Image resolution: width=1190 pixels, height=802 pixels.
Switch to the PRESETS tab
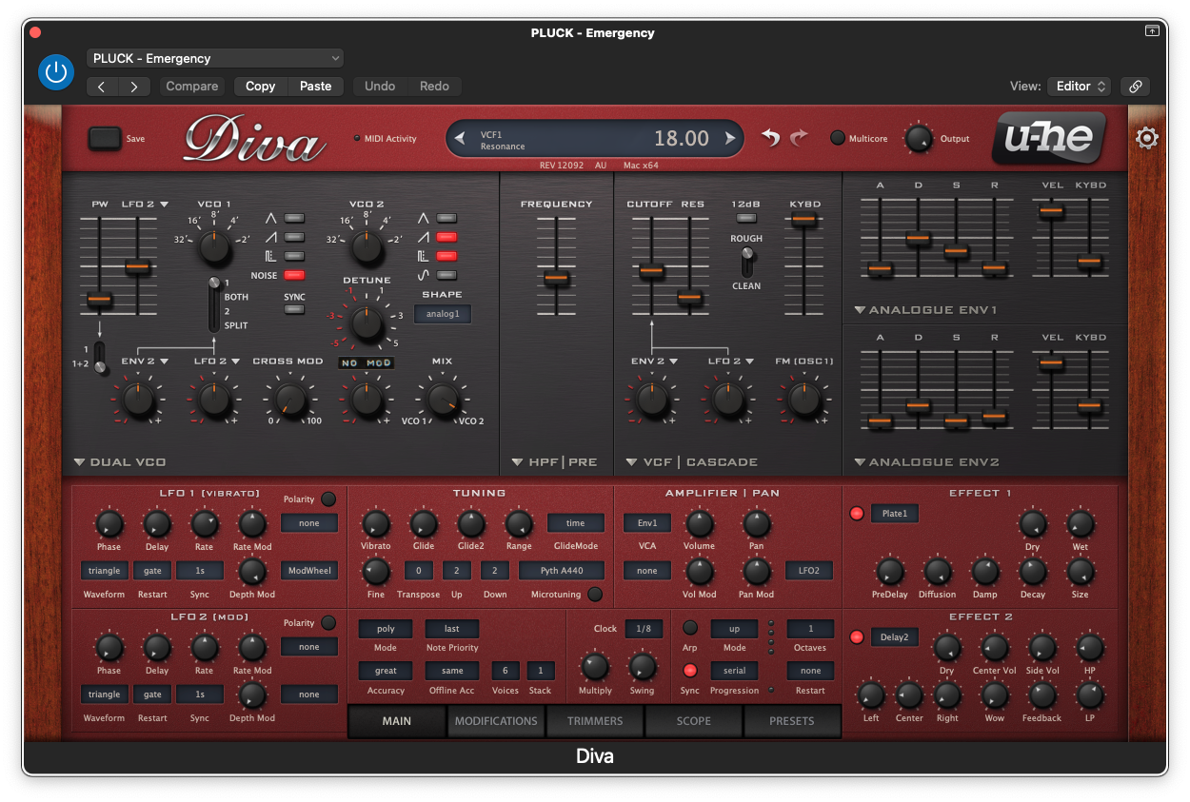click(792, 721)
